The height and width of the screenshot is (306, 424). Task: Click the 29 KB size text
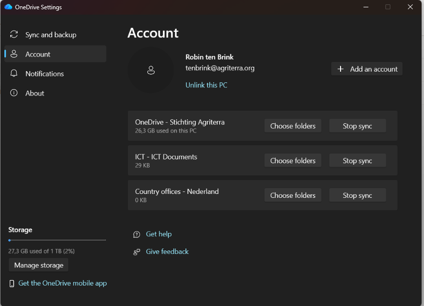coord(142,165)
